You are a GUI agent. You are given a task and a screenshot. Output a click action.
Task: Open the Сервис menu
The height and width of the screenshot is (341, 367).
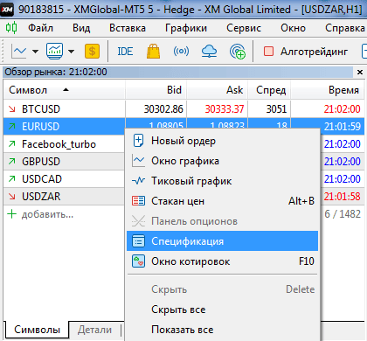[244, 28]
